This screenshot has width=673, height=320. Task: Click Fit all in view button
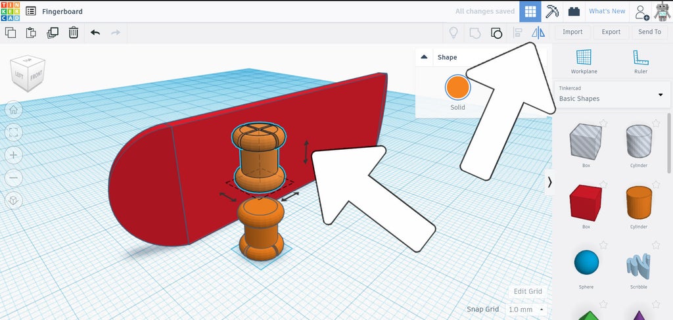(13, 132)
